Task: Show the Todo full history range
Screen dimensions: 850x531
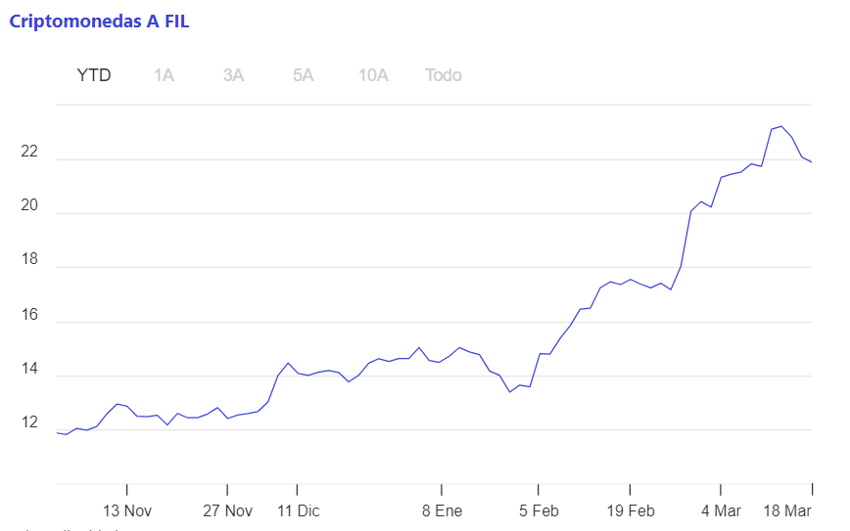Action: pyautogui.click(x=444, y=74)
